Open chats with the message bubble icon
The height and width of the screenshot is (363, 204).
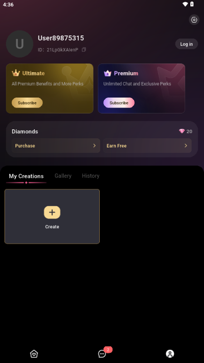[102, 353]
